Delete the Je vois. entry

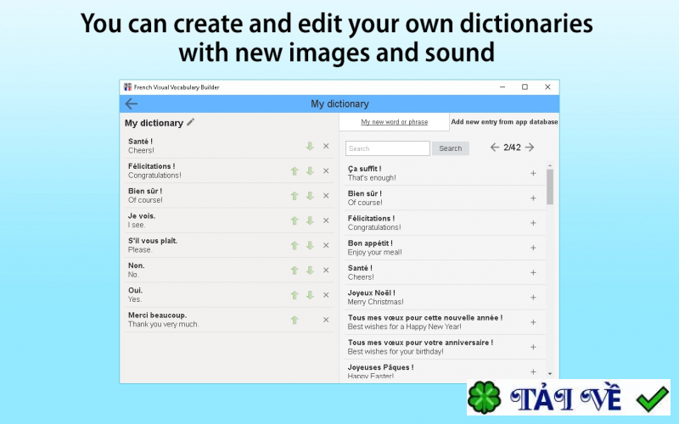click(x=326, y=220)
